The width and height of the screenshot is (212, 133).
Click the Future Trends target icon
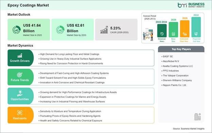[x=20, y=75]
